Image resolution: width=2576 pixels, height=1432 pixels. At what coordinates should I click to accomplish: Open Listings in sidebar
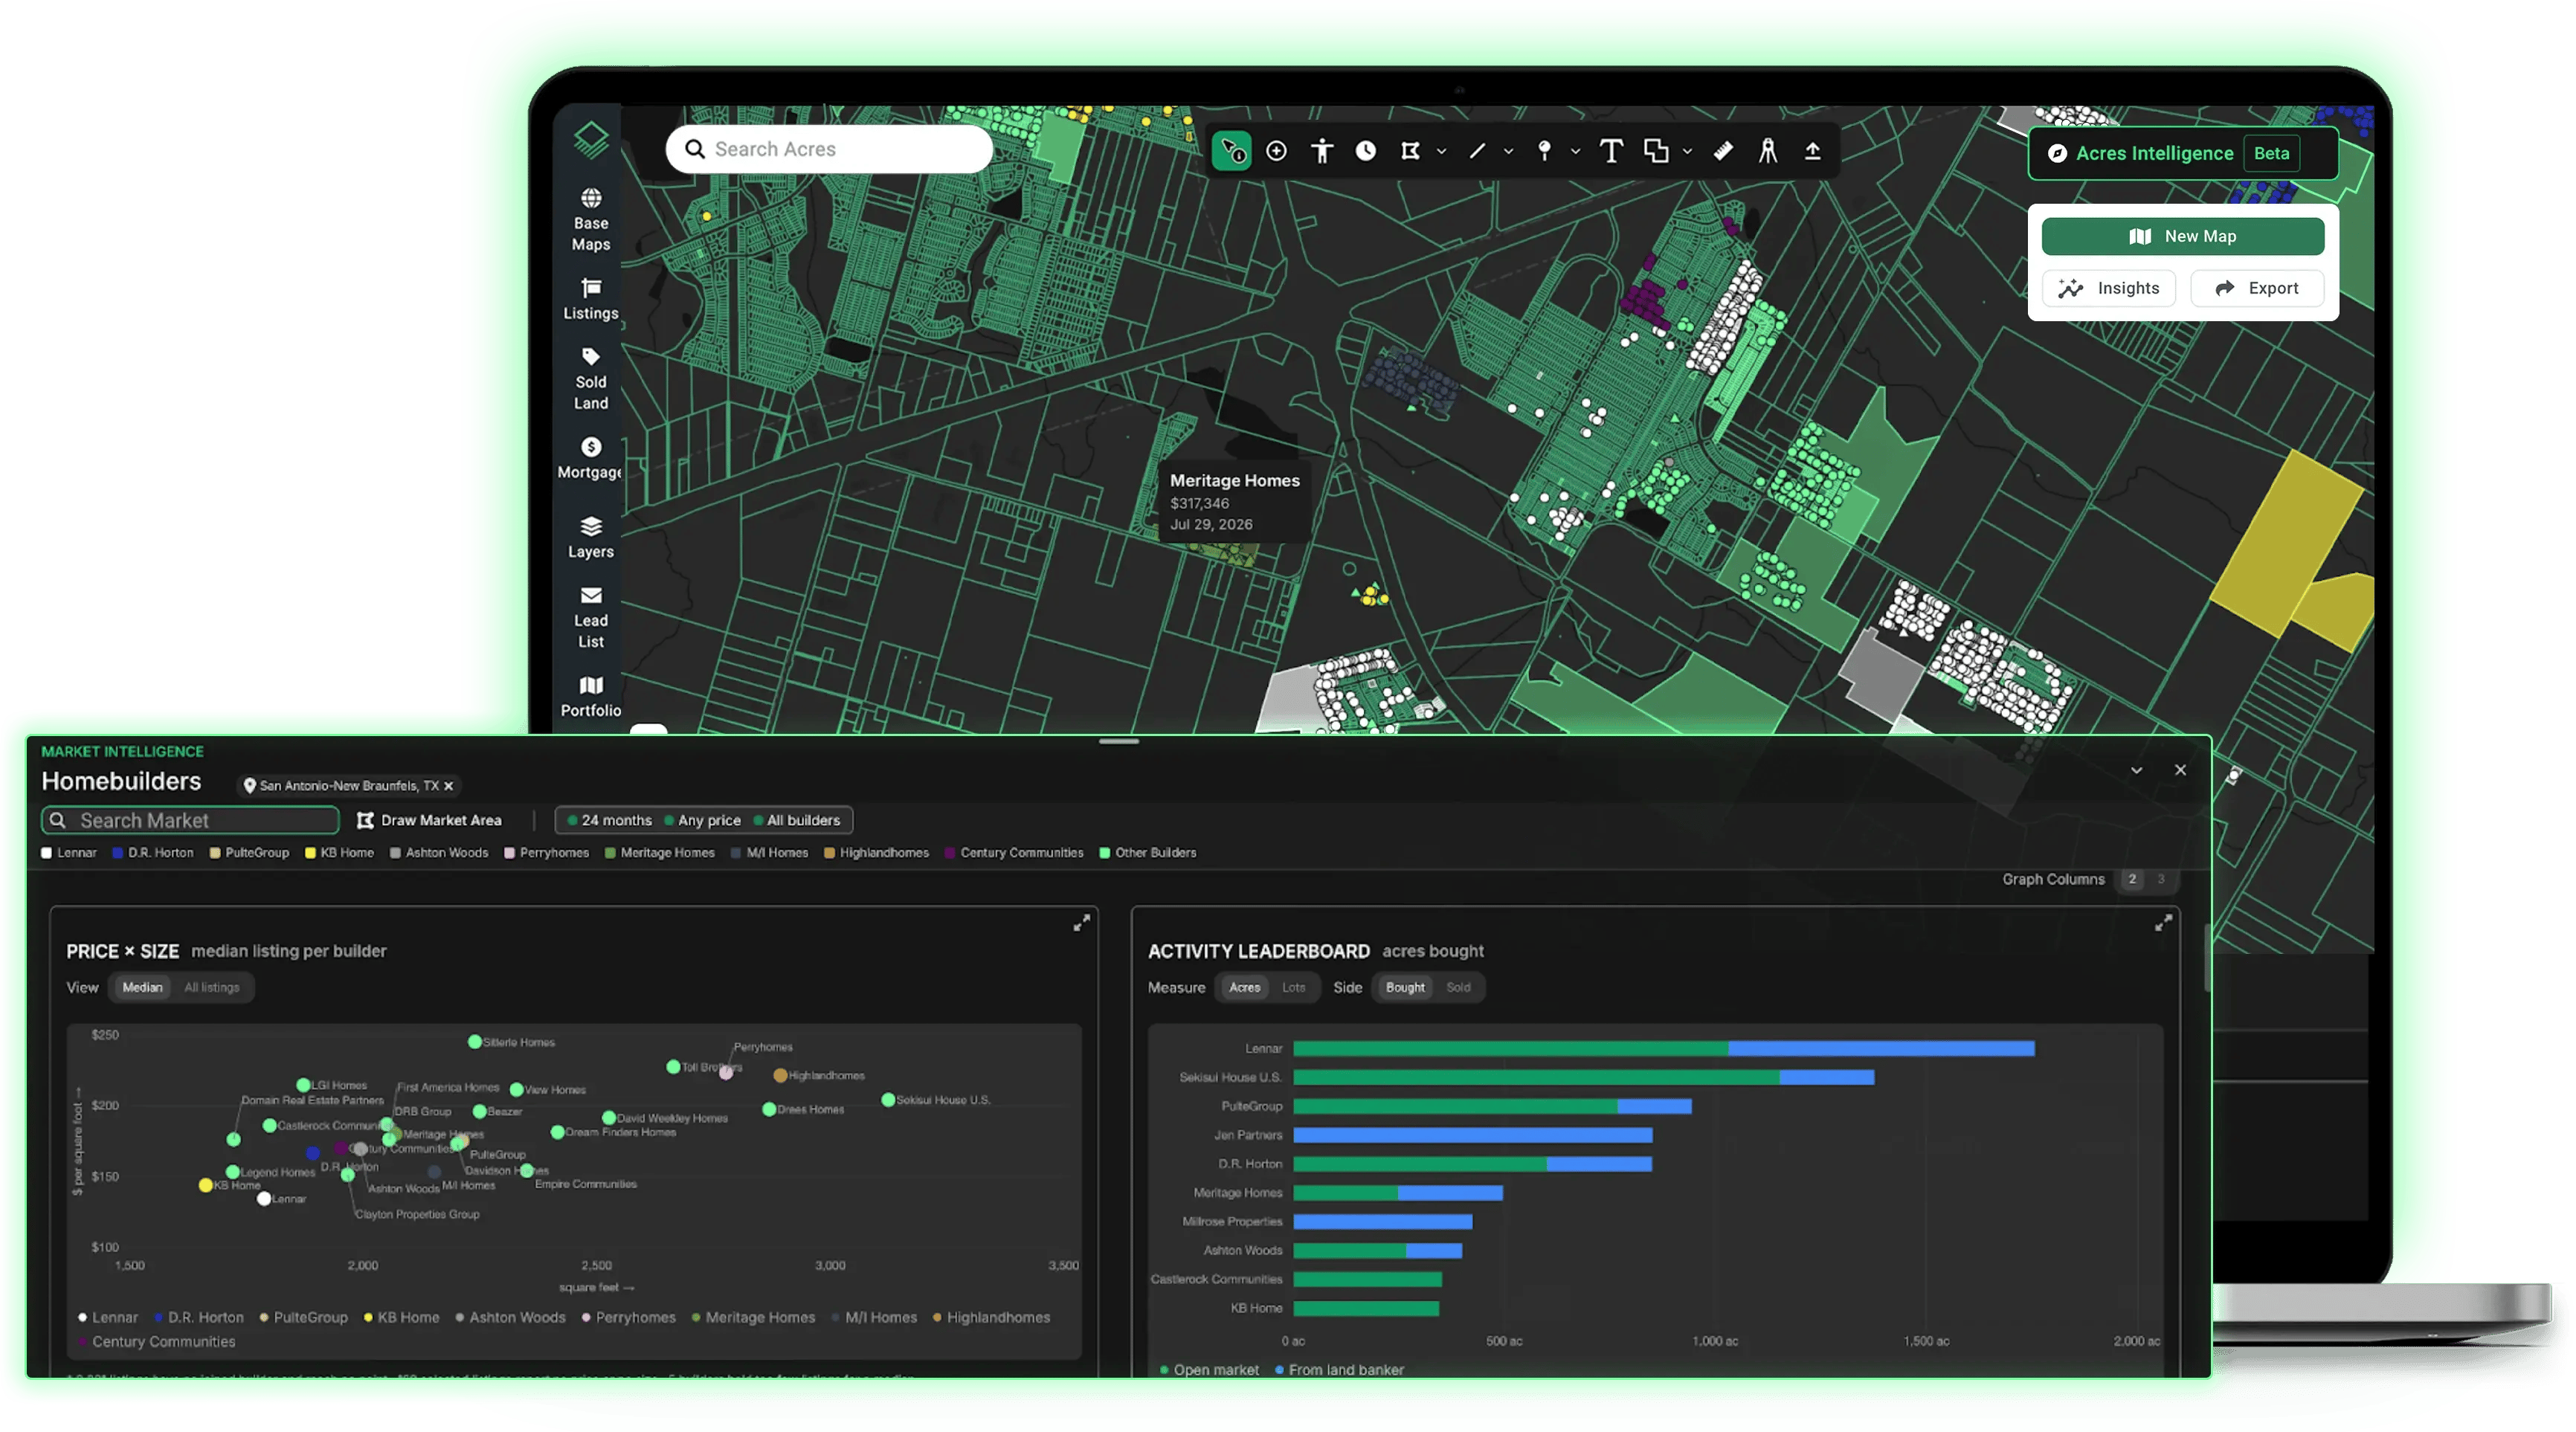pyautogui.click(x=590, y=299)
